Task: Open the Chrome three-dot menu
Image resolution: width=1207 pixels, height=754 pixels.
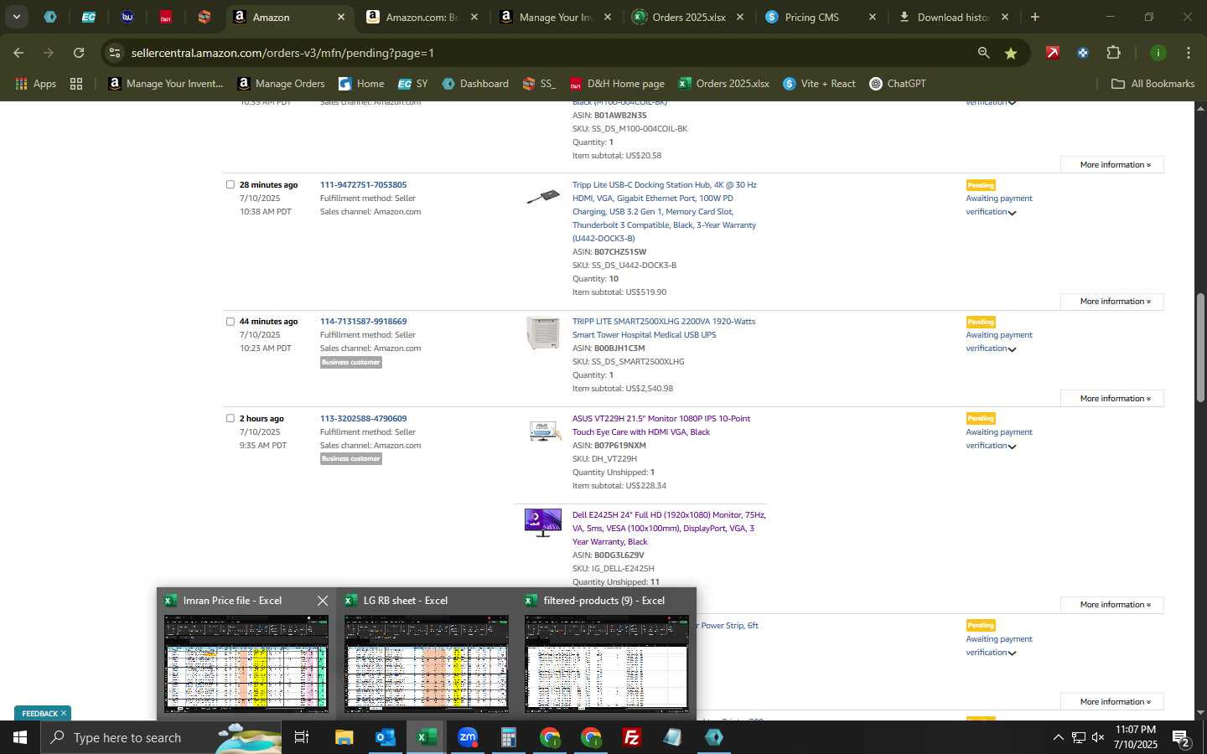Action: 1189,53
